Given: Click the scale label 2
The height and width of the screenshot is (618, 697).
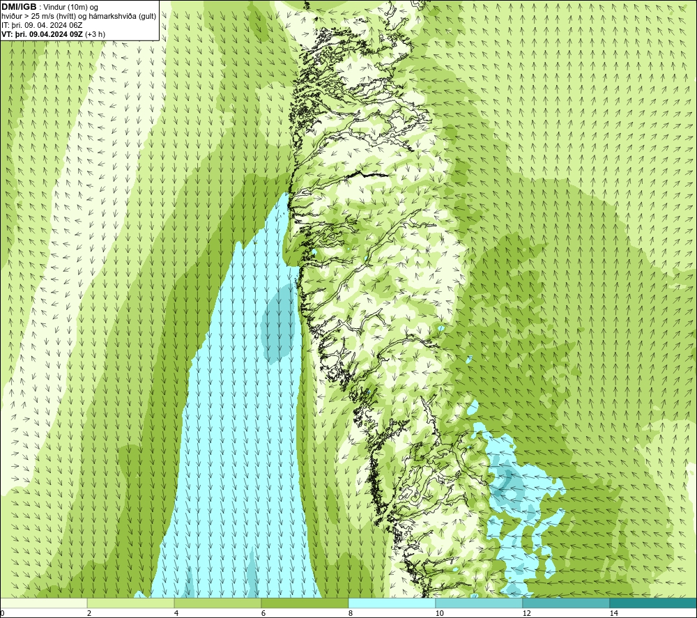Looking at the screenshot, I should pyautogui.click(x=89, y=613).
